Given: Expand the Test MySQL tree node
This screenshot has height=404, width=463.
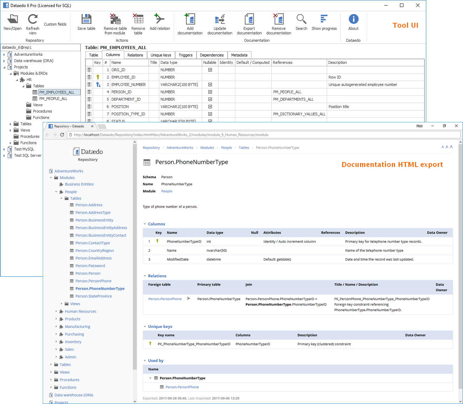Looking at the screenshot, I should (4, 149).
